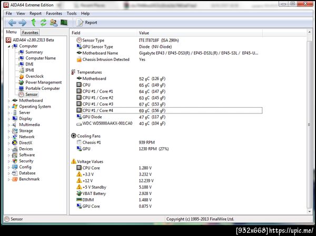Click the vertical scrollbar up arrow
The image size is (316, 236).
(x=309, y=32)
